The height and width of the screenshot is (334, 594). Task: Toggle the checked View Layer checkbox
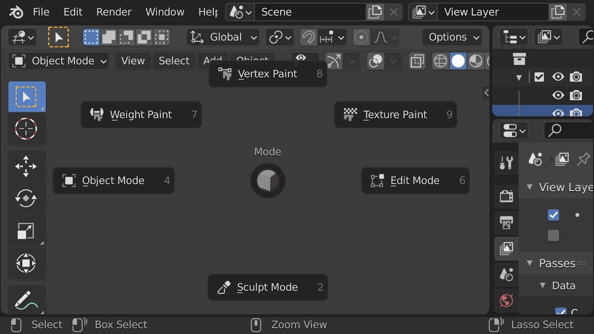click(x=553, y=215)
